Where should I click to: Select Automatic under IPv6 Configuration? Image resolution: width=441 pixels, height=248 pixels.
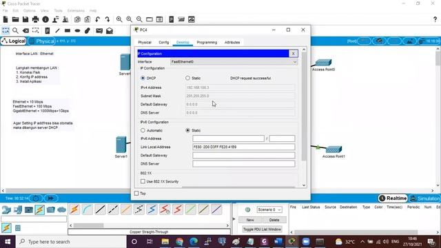point(143,130)
